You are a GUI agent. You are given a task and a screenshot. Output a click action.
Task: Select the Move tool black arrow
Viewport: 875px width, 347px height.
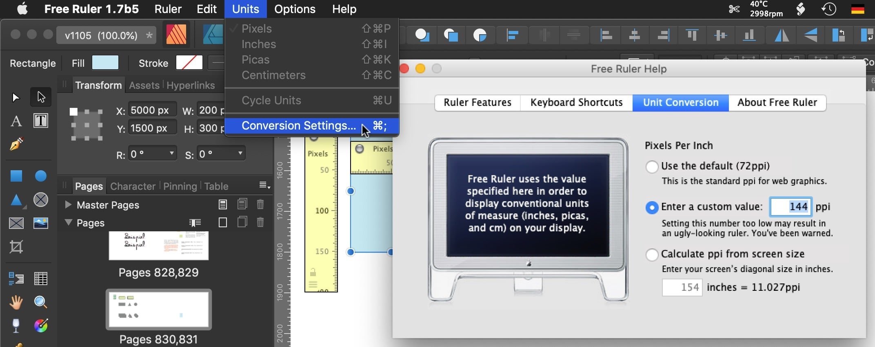16,97
